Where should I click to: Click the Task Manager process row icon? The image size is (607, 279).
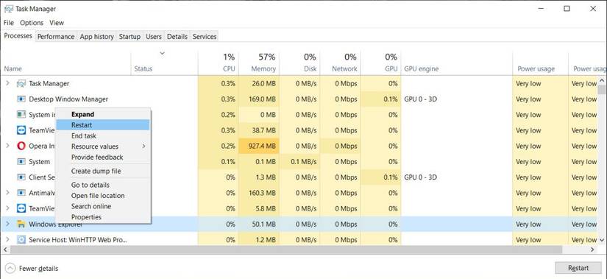[x=21, y=83]
